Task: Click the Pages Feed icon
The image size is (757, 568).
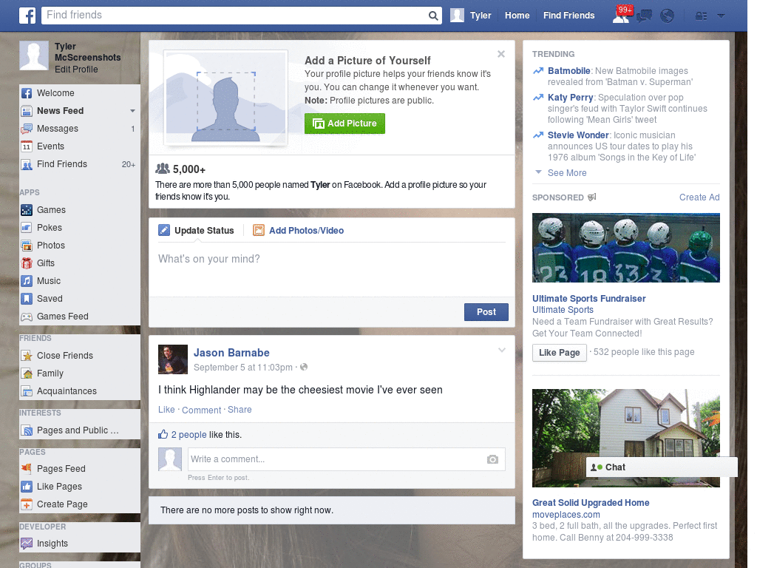Action: coord(27,468)
